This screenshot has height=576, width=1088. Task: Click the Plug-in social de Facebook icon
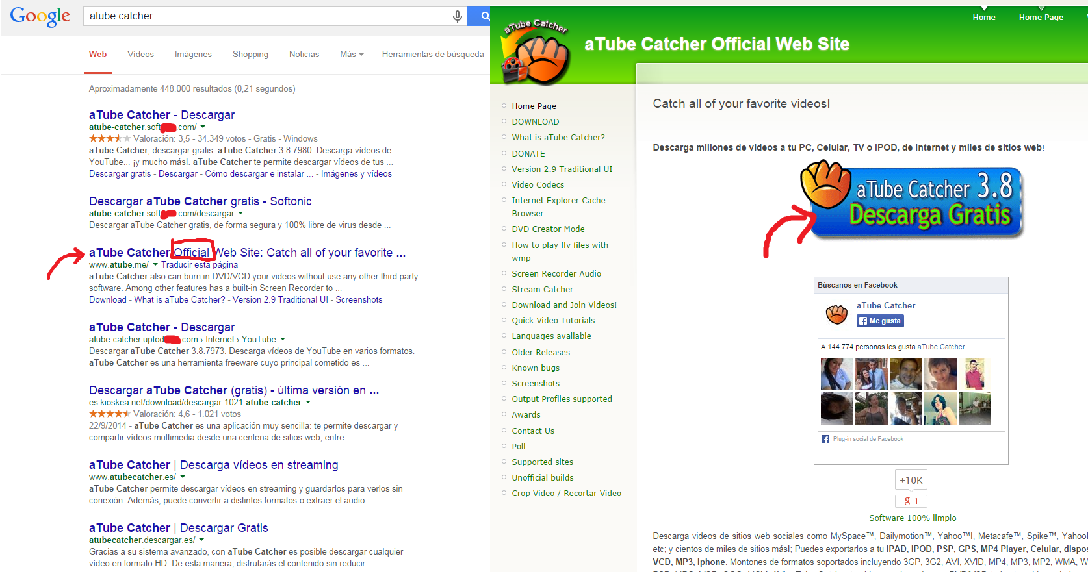click(825, 439)
